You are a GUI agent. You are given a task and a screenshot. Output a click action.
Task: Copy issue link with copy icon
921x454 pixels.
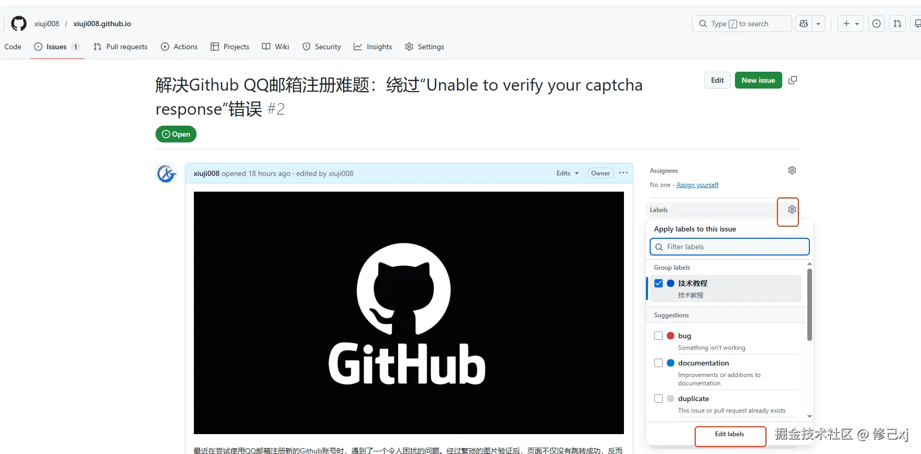[793, 80]
